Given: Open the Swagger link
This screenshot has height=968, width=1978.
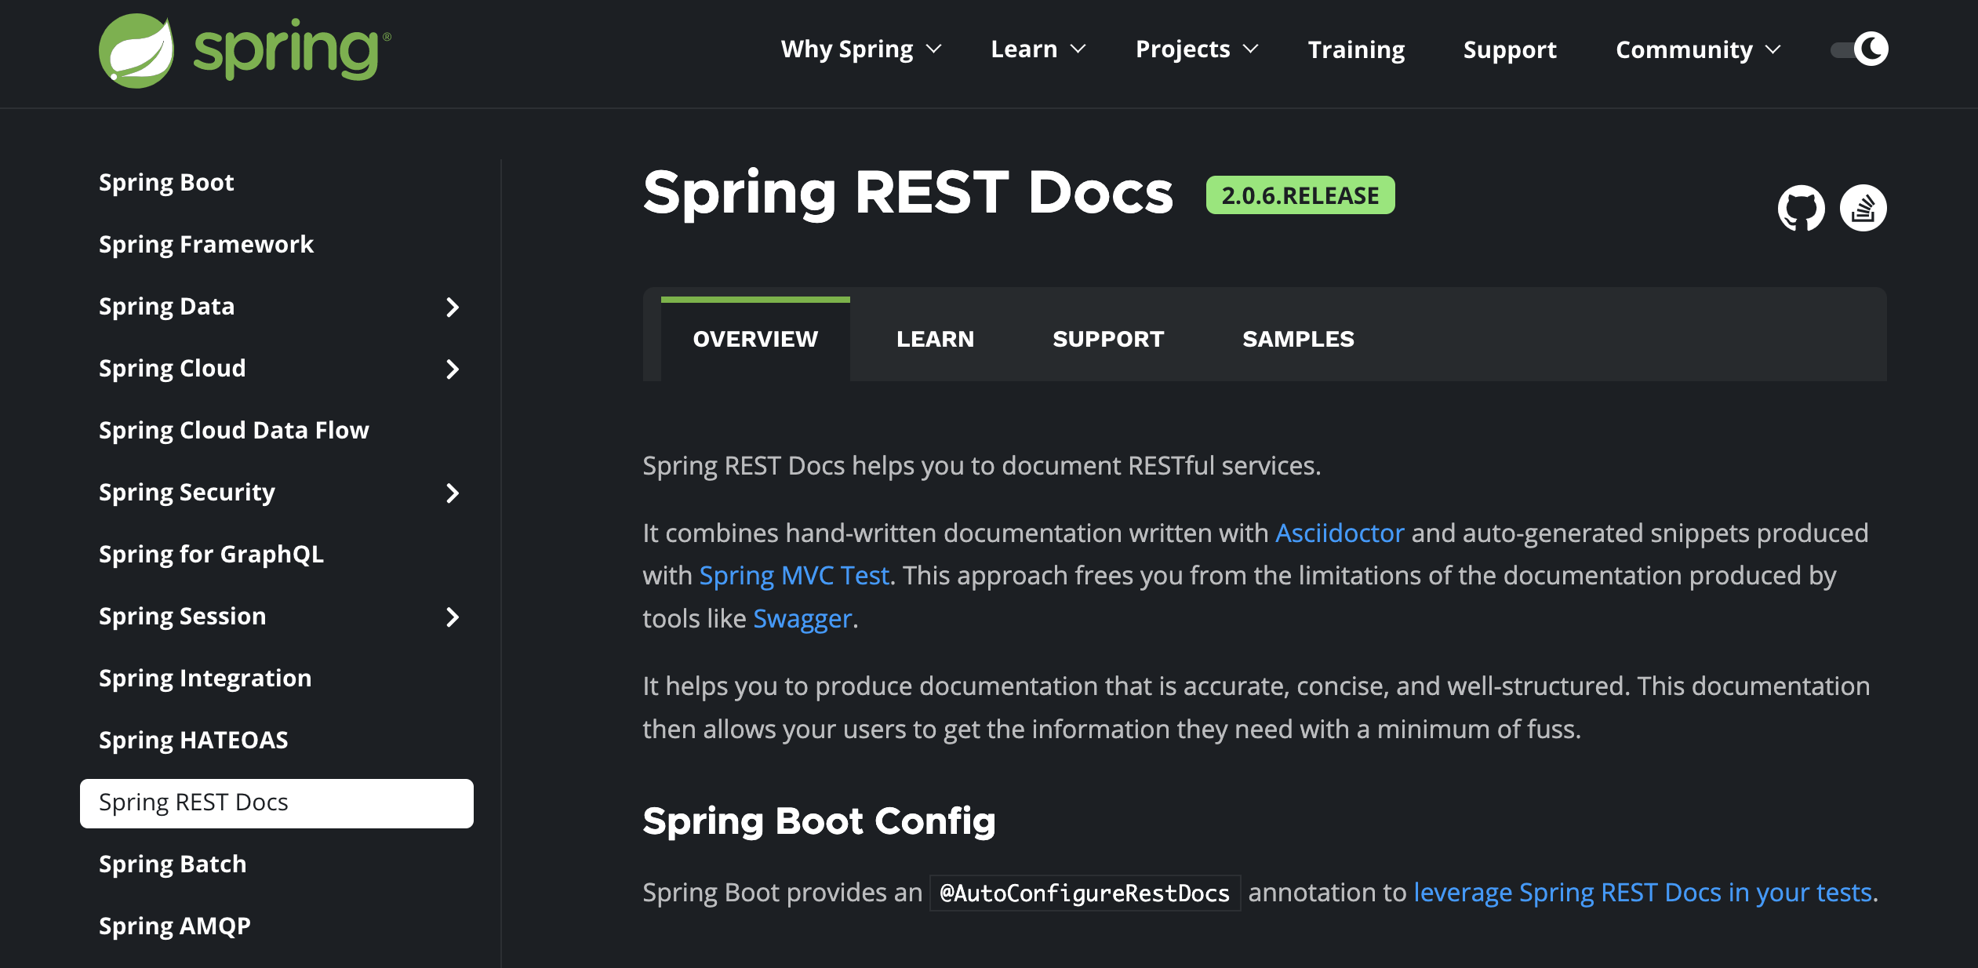Looking at the screenshot, I should coord(802,619).
